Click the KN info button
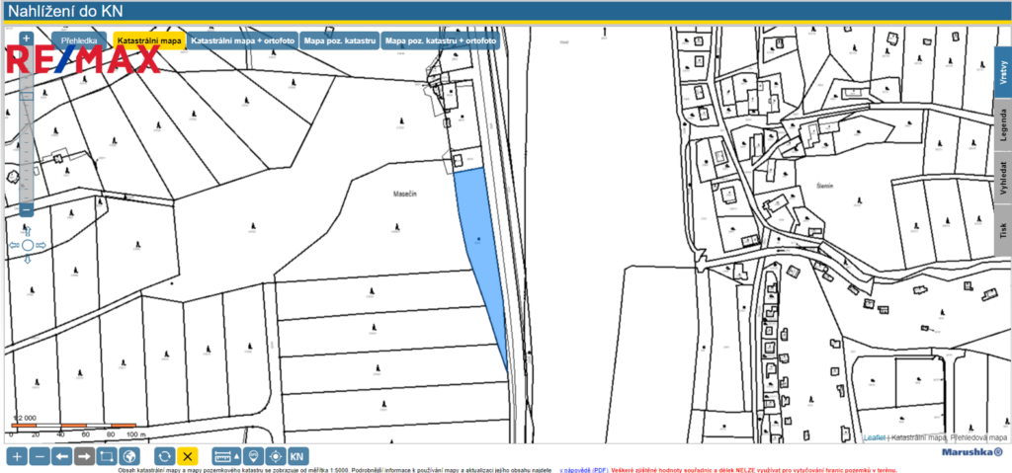This screenshot has height=473, width=1012. coord(298,457)
